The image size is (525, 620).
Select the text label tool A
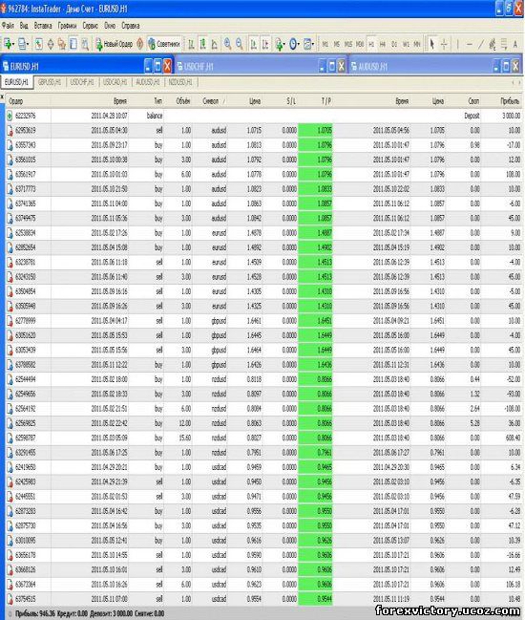click(x=515, y=44)
